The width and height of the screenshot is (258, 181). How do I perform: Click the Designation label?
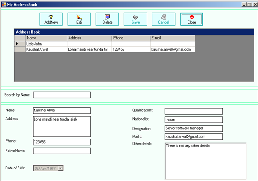142,129
